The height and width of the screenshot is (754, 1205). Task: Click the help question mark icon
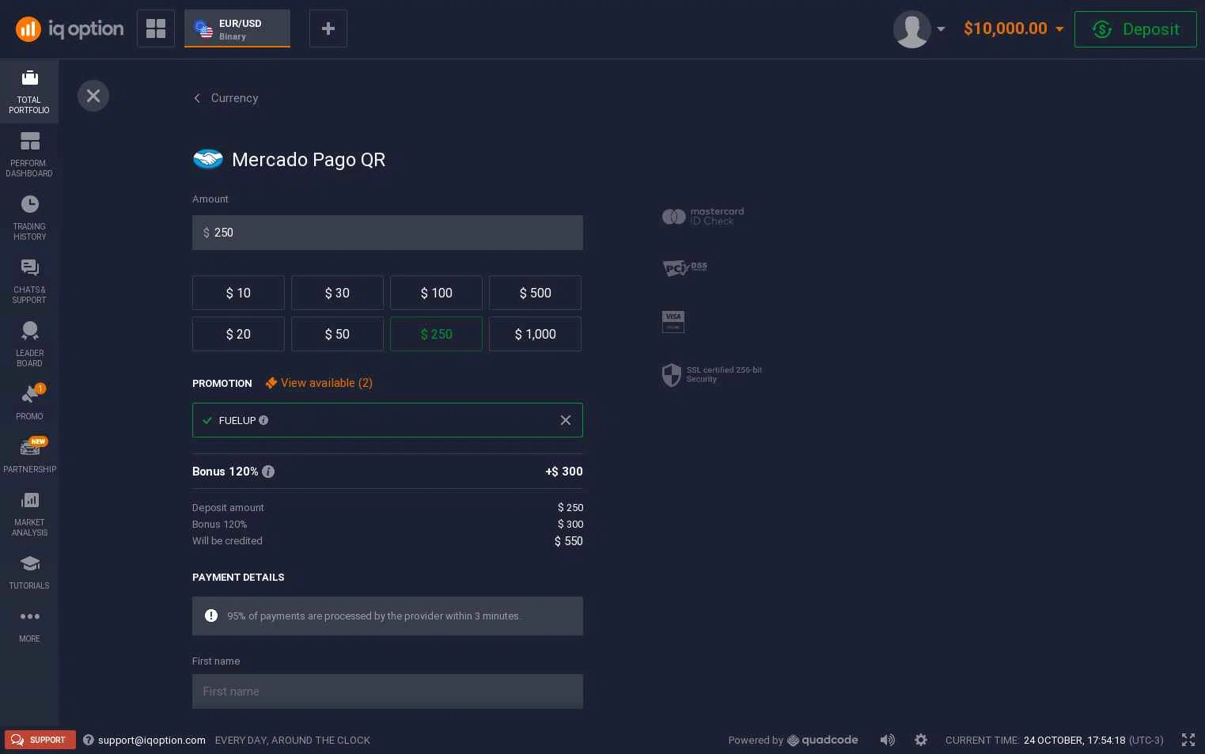89,740
